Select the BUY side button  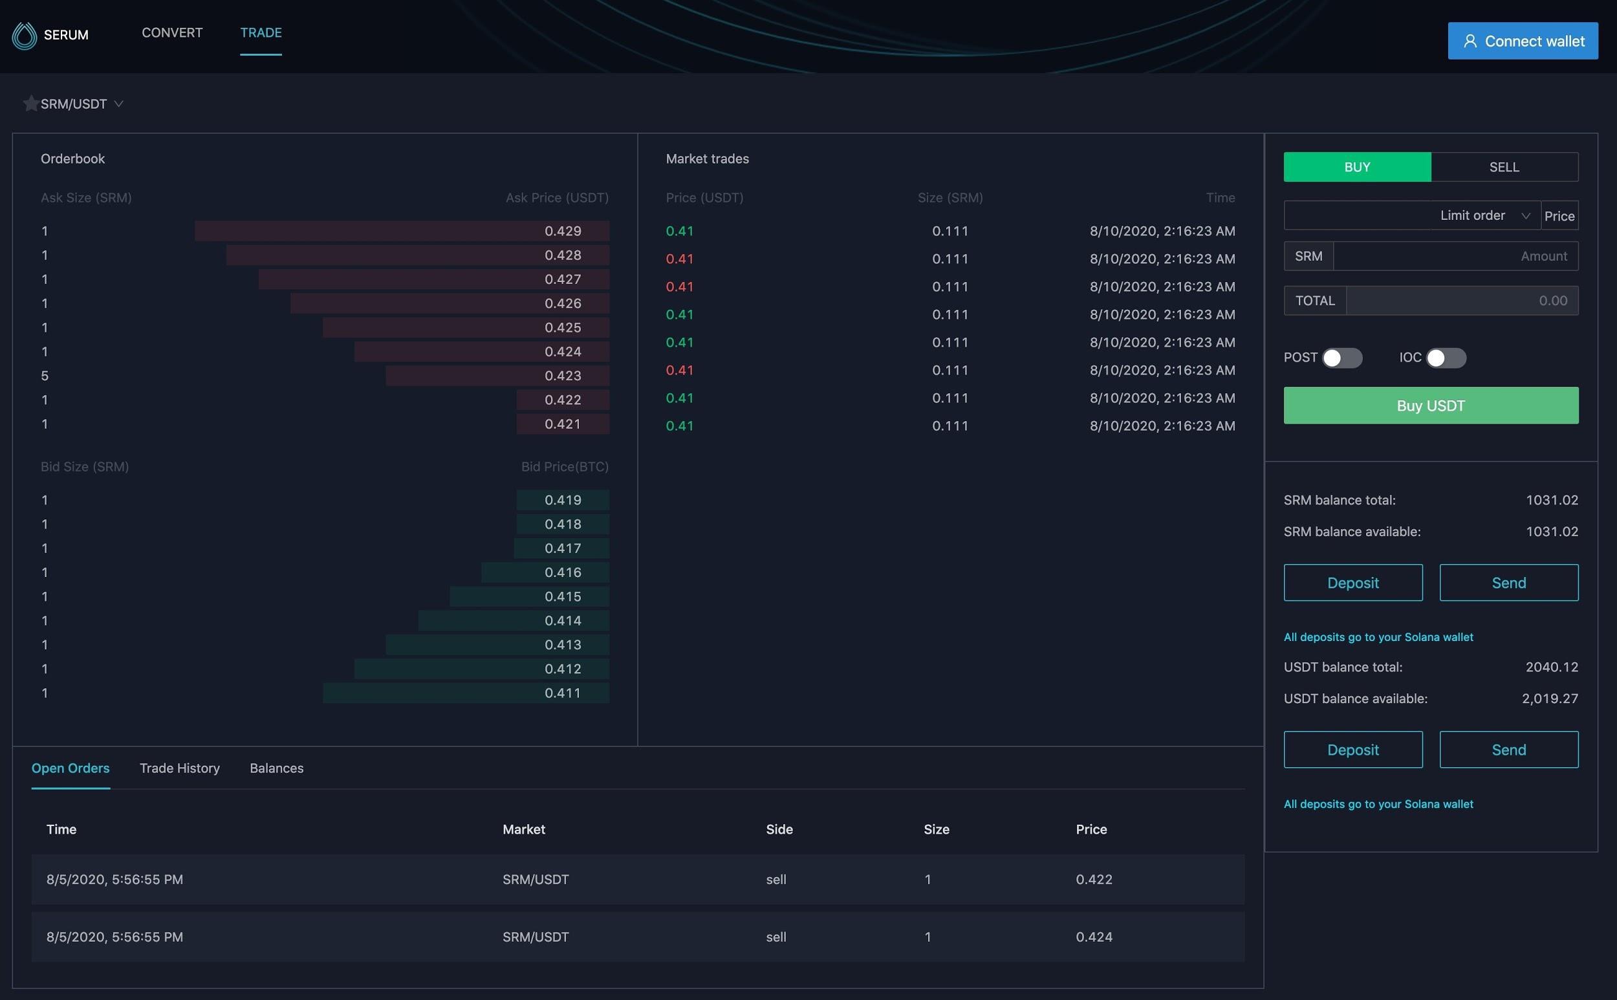1356,167
